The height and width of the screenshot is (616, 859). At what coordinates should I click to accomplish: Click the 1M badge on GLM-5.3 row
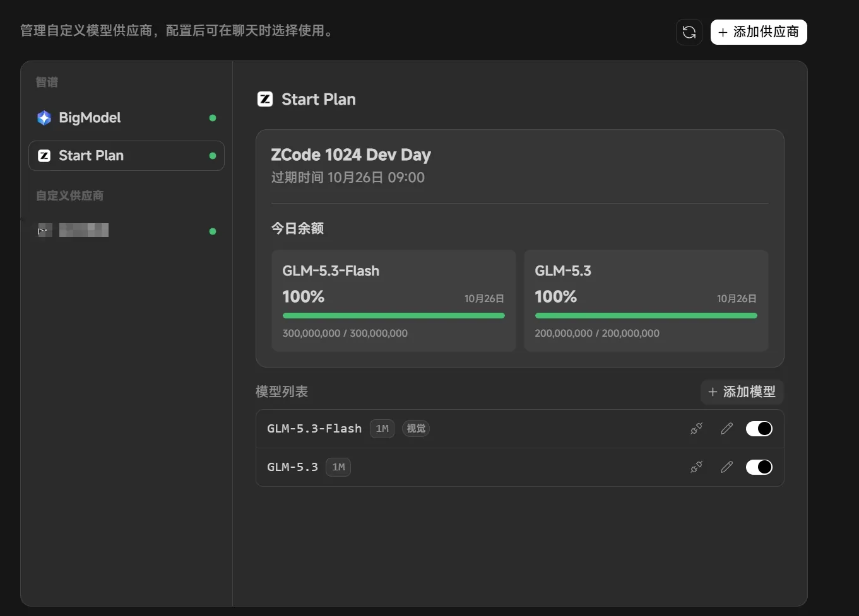(338, 467)
